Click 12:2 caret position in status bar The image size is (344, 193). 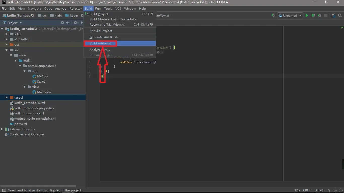tap(297, 190)
